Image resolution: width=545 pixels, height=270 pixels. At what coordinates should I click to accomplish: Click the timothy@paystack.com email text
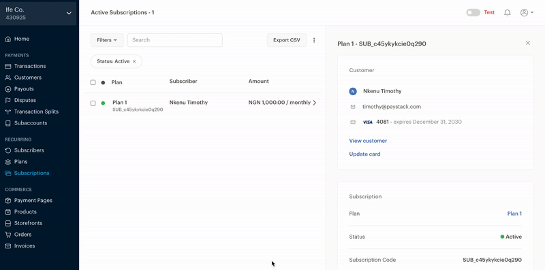click(392, 107)
